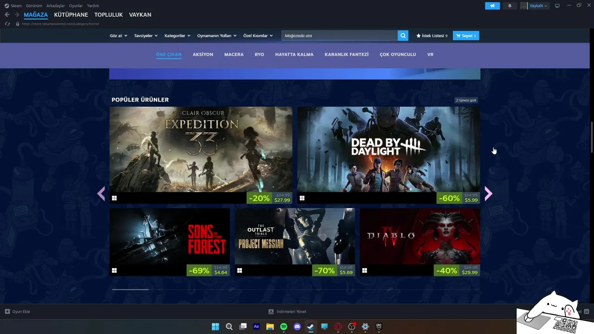Viewport: 594px width, 334px height.
Task: Open the gear settings app on the taskbar
Action: click(x=365, y=327)
